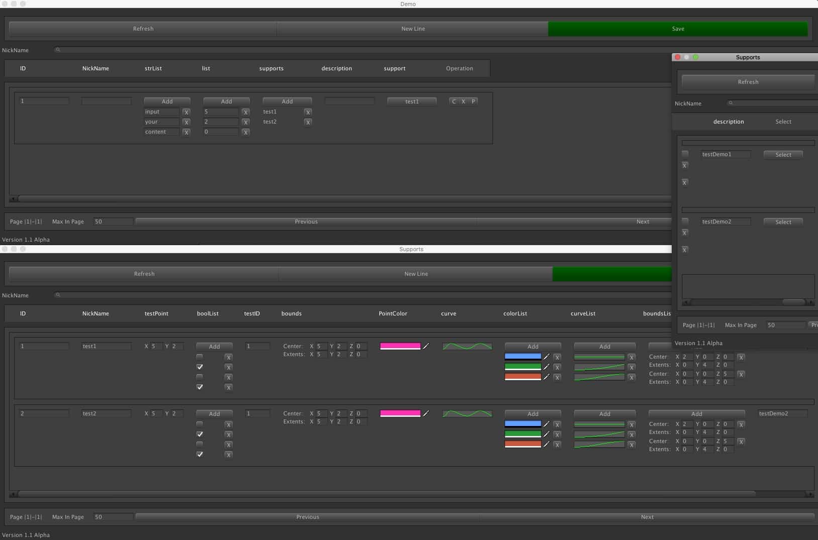Viewport: 818px width, 540px height.
Task: Pick color with eyedropper for test1 PointColor
Action: click(426, 346)
